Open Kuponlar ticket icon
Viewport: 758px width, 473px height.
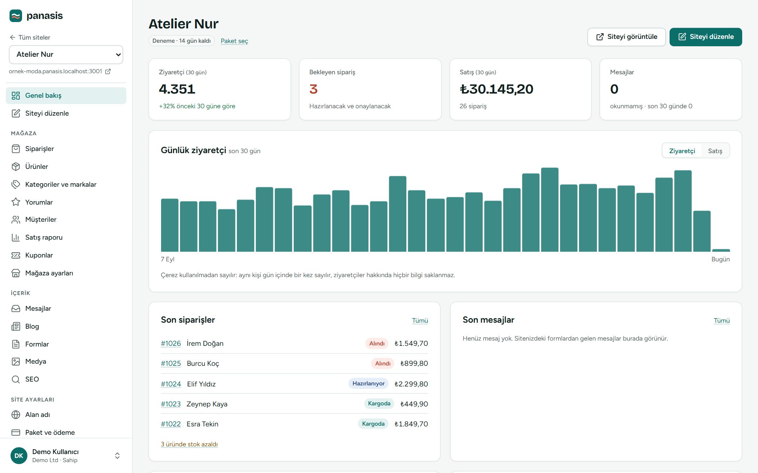[x=16, y=255]
